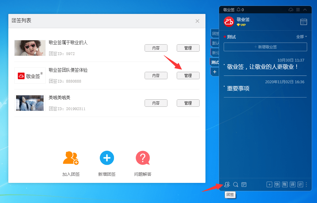Click the 问题解答 label

pyautogui.click(x=143, y=174)
